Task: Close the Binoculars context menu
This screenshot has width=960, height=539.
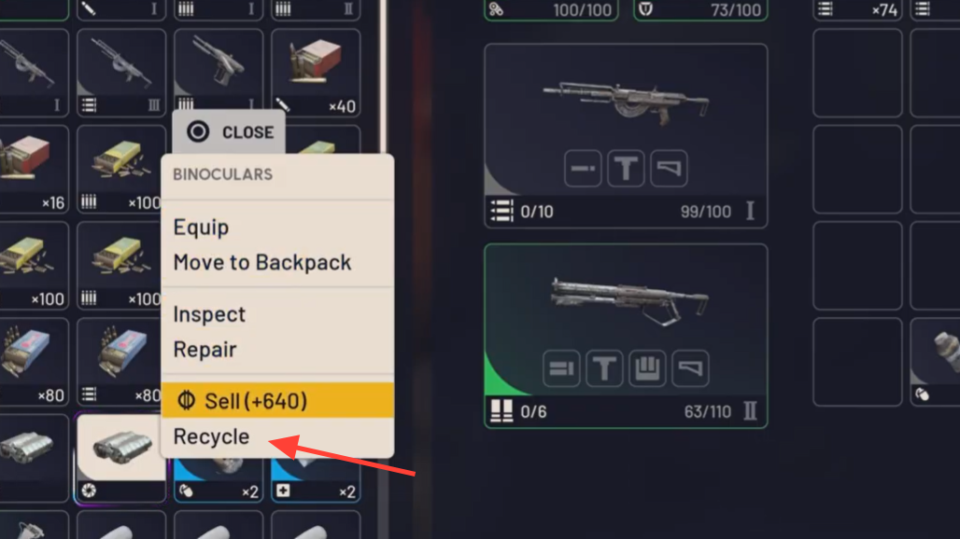Action: 229,132
